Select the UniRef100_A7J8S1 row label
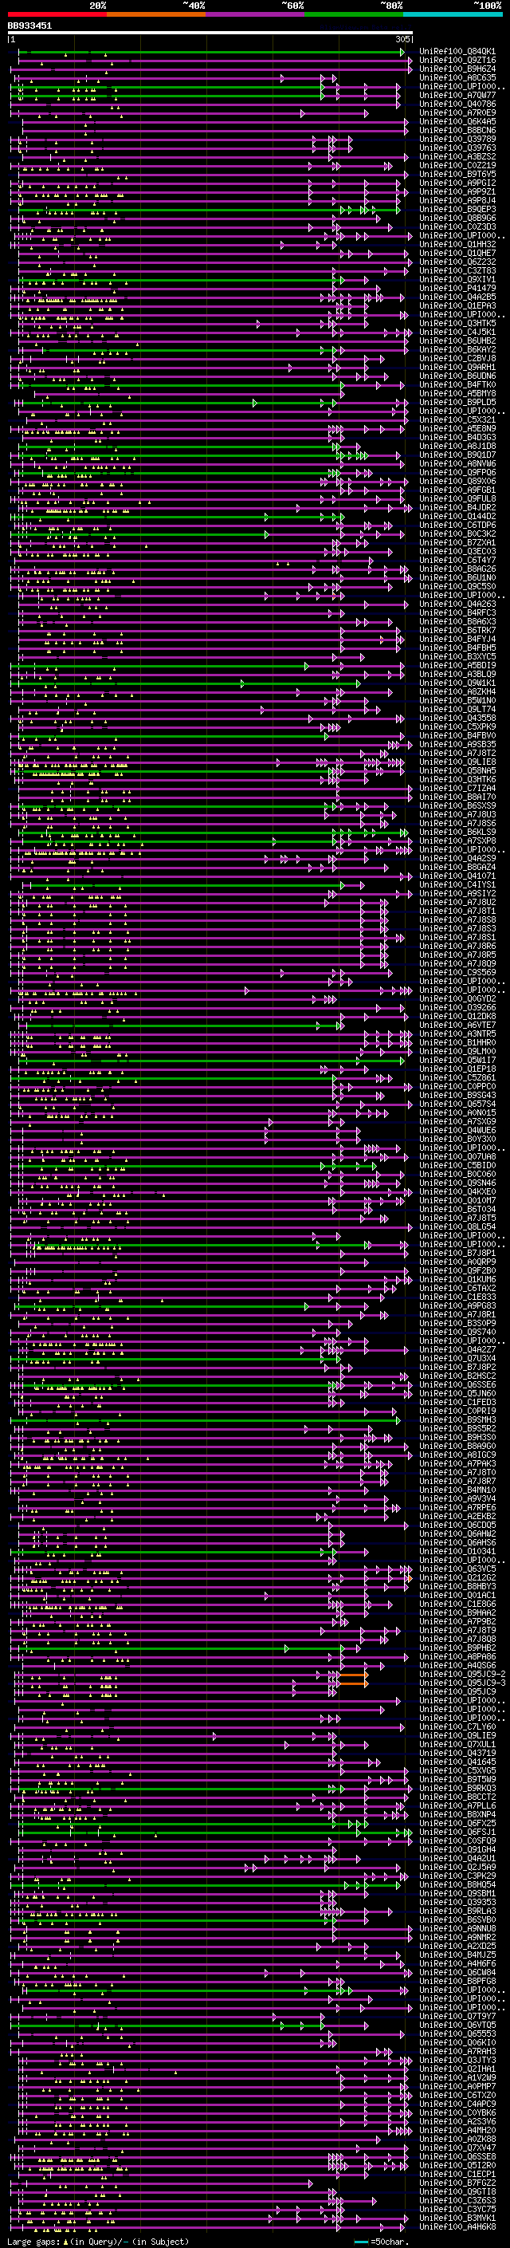The height and width of the screenshot is (2248, 510). pyautogui.click(x=457, y=938)
